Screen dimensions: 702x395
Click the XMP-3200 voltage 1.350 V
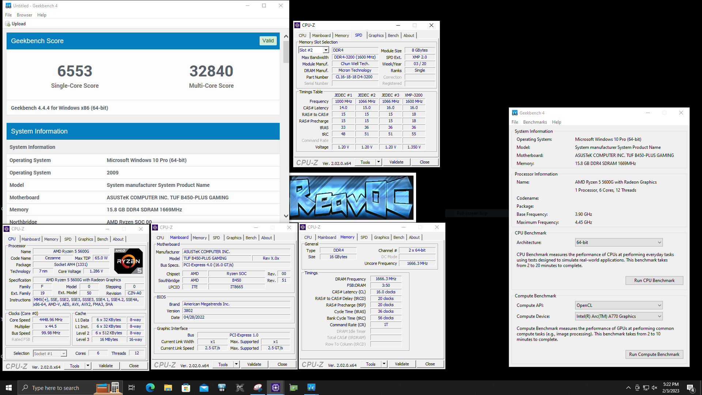tap(414, 147)
